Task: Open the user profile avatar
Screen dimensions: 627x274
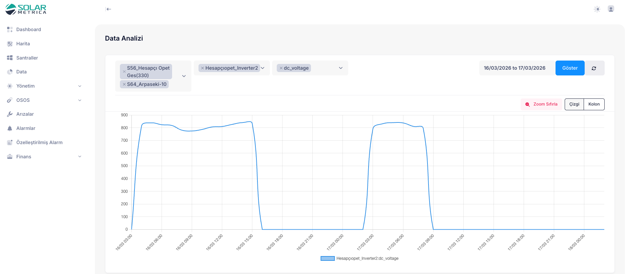Action: 611,9
